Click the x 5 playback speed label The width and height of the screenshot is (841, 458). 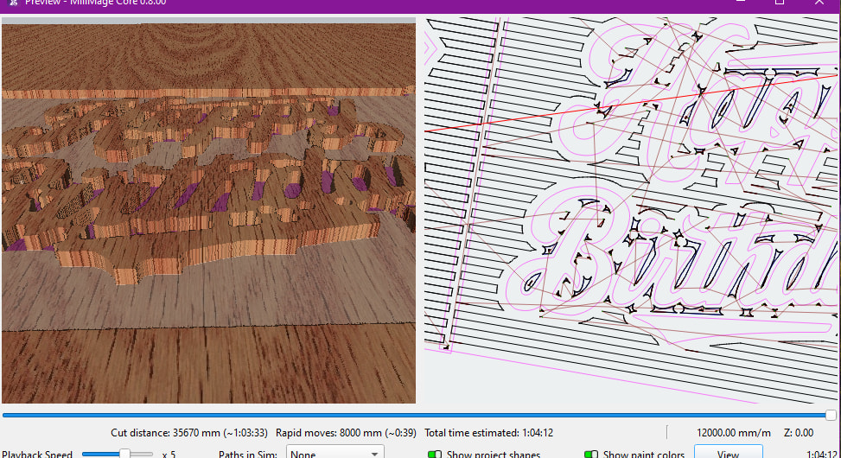point(169,454)
